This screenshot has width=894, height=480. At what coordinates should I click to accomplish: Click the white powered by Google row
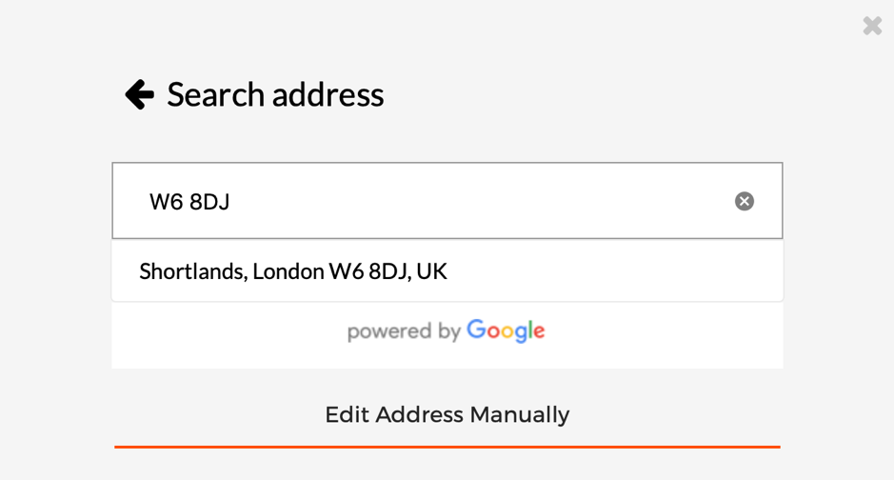pos(447,335)
